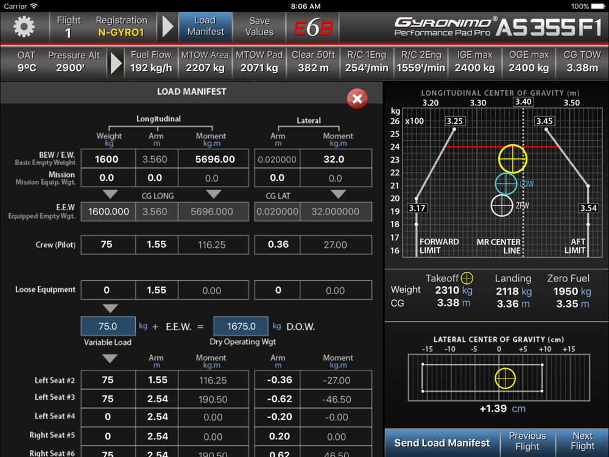
Task: Edit the Loose Equipment weight field
Action: [108, 290]
